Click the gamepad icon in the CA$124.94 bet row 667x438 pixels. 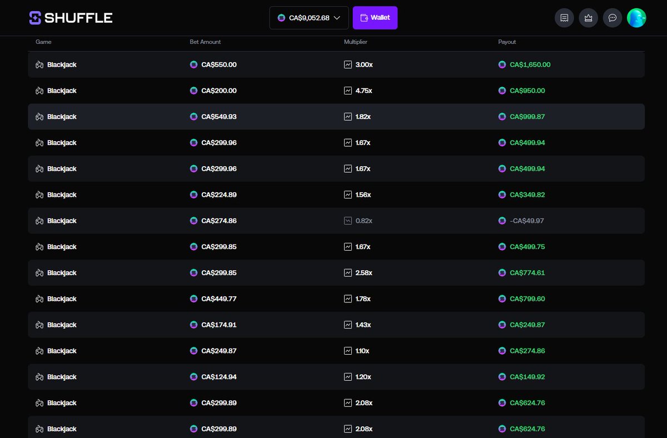coord(39,377)
